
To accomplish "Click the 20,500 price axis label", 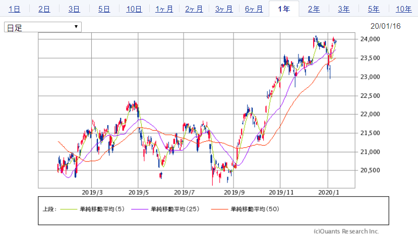I will point(370,170).
